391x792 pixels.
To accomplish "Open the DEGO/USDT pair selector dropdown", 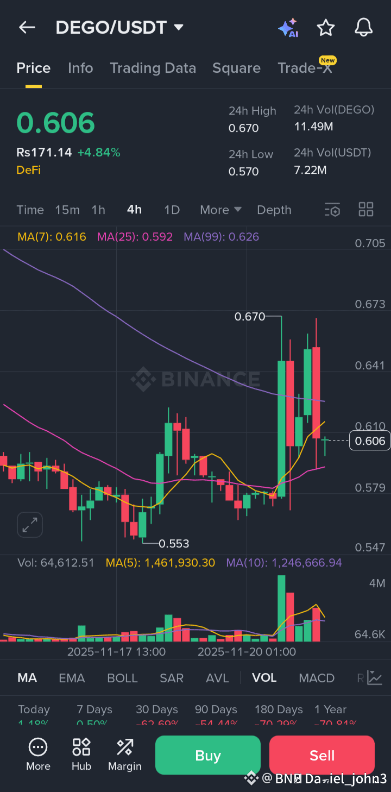I will (120, 27).
